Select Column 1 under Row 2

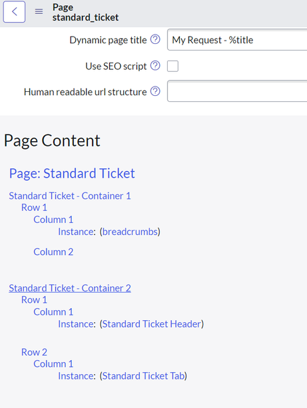click(x=53, y=364)
